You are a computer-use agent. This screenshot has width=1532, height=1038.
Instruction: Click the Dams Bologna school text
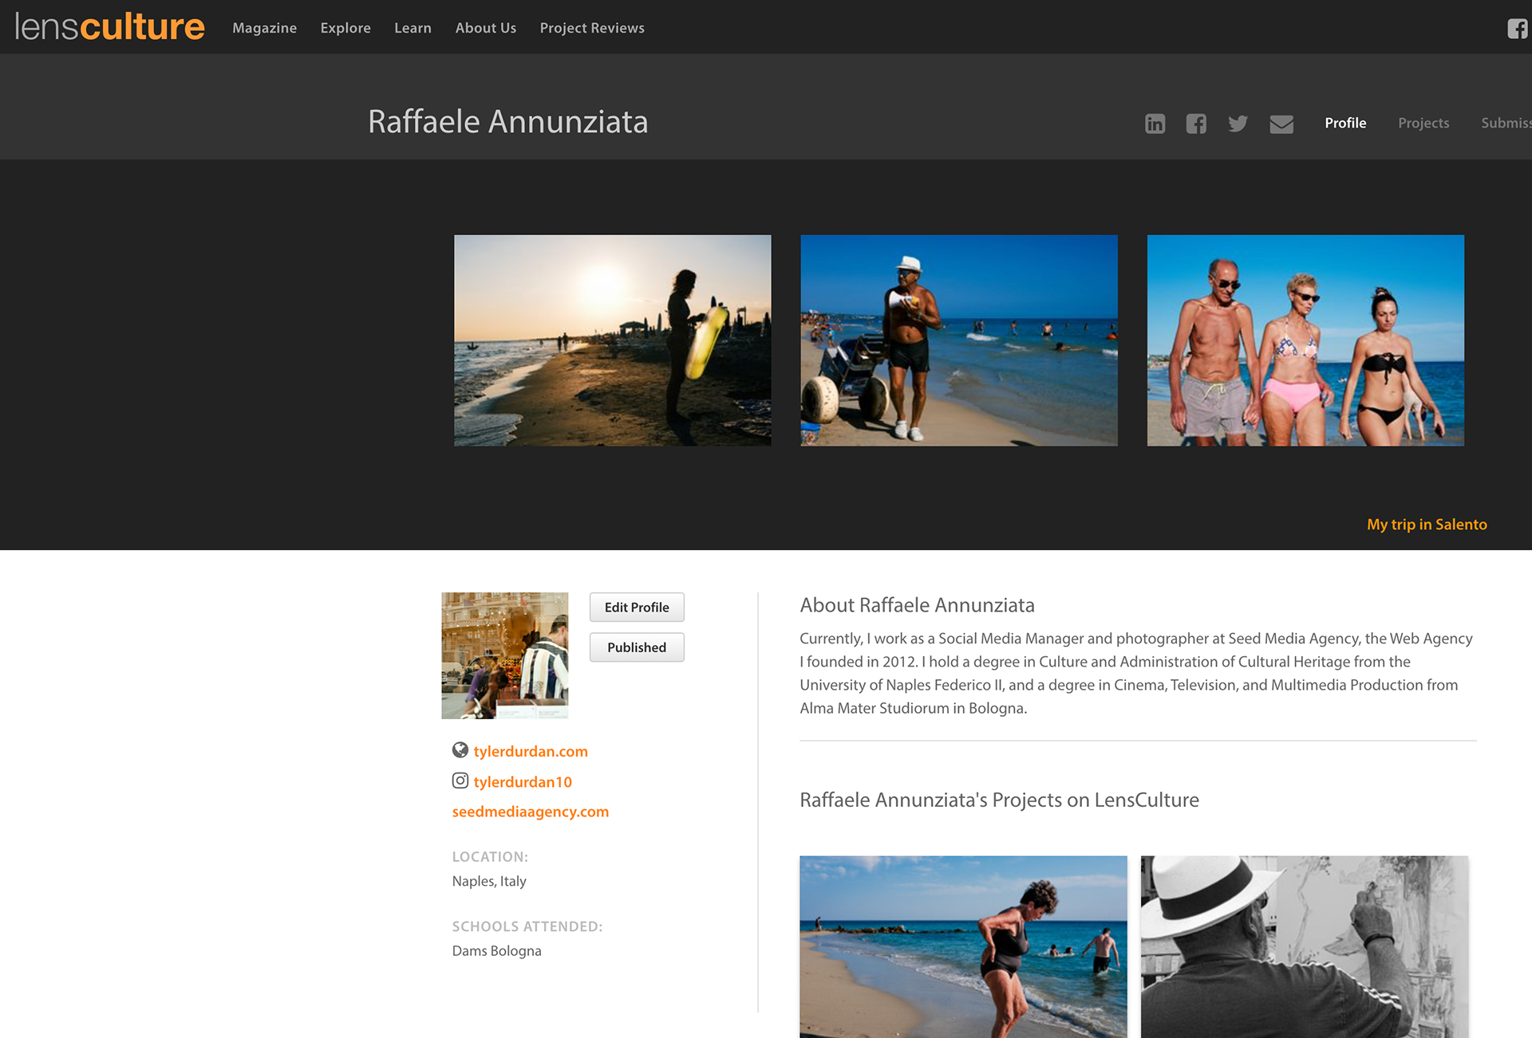pos(496,950)
